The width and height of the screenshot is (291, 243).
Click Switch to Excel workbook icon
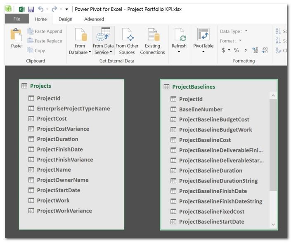point(22,9)
